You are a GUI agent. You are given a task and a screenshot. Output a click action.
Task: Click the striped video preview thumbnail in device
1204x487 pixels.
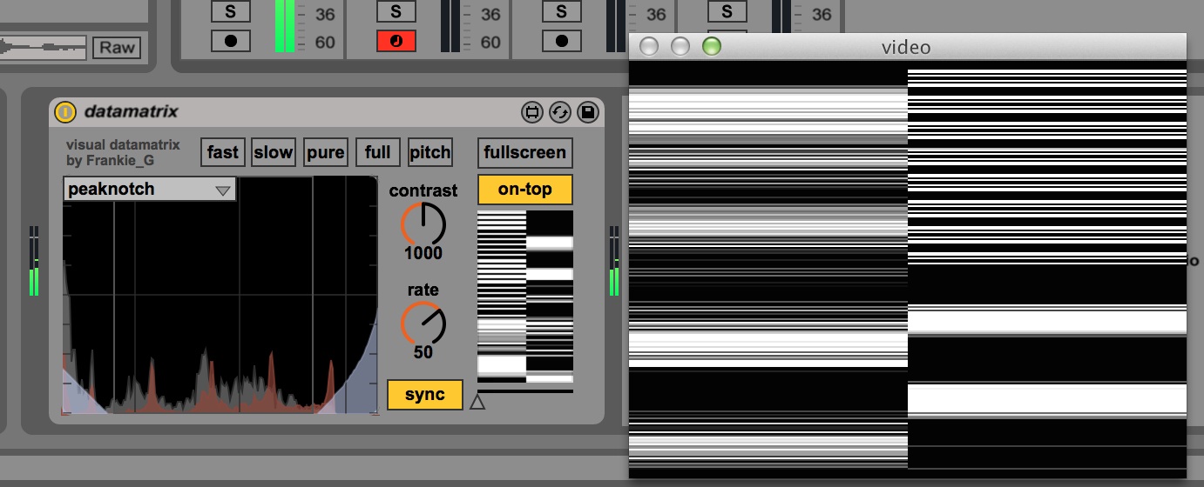[524, 296]
